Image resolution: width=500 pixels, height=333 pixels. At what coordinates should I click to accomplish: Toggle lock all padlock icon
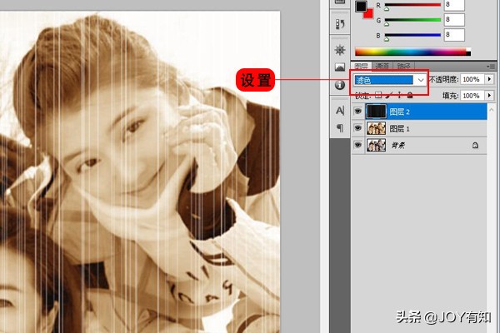pos(410,95)
